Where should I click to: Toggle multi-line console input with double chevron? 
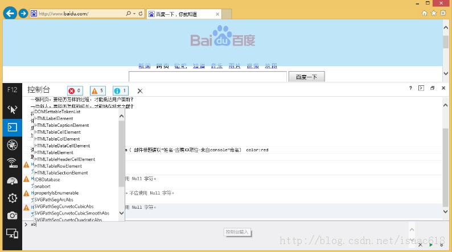[x=442, y=245]
